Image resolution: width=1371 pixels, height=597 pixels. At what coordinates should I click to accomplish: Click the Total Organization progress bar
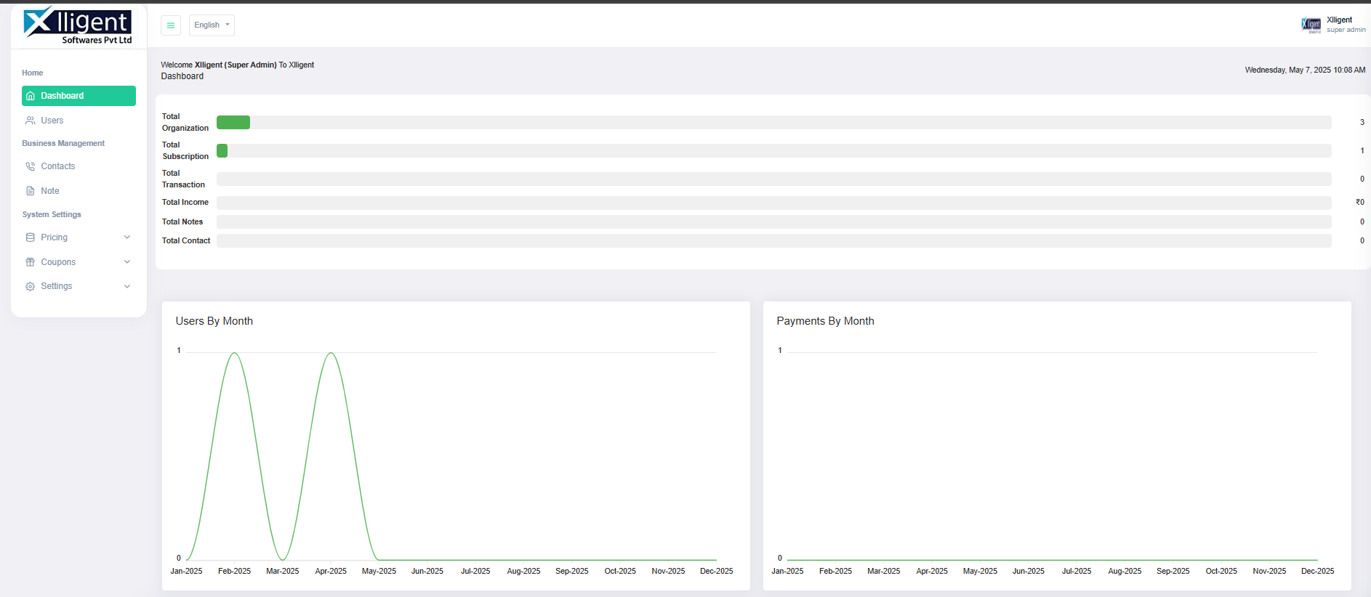[773, 122]
